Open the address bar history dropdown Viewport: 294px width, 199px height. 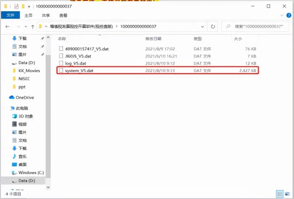[x=203, y=26]
